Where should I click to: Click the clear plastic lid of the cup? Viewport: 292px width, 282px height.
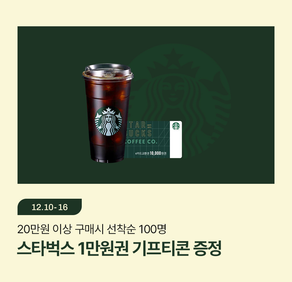pos(108,71)
